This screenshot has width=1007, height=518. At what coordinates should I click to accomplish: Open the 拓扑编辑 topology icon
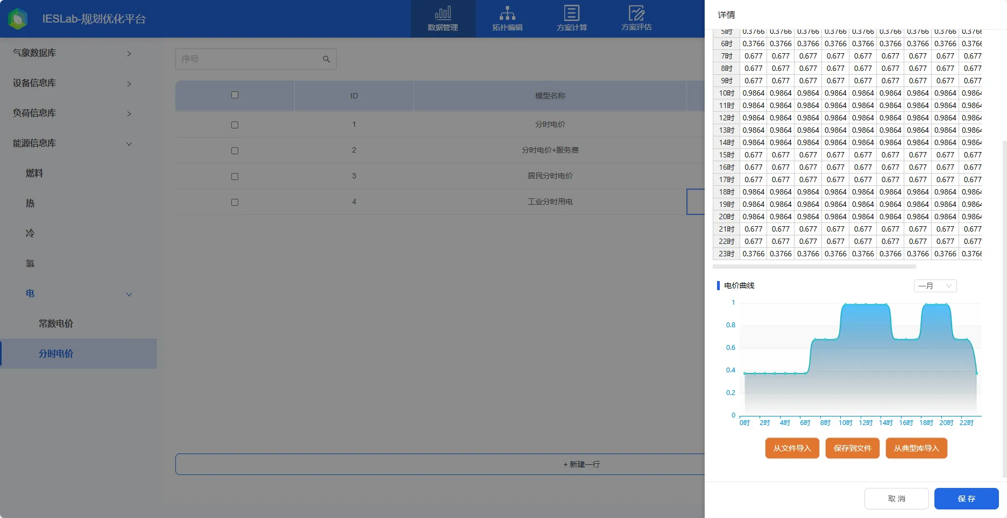point(507,13)
